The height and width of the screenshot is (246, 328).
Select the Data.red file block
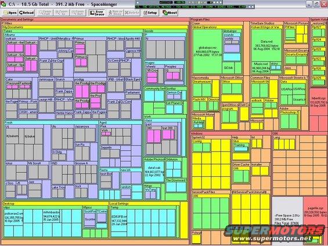tap(266, 46)
